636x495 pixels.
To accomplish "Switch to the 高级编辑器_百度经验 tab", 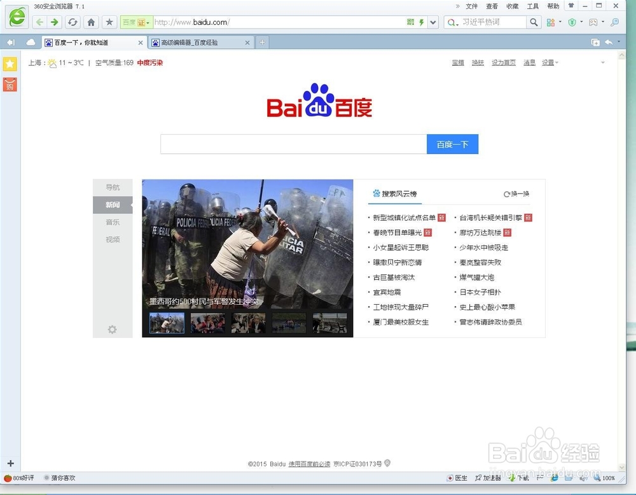I will [202, 42].
